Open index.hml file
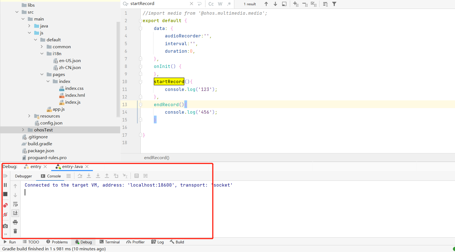The width and height of the screenshot is (455, 252). (x=72, y=95)
